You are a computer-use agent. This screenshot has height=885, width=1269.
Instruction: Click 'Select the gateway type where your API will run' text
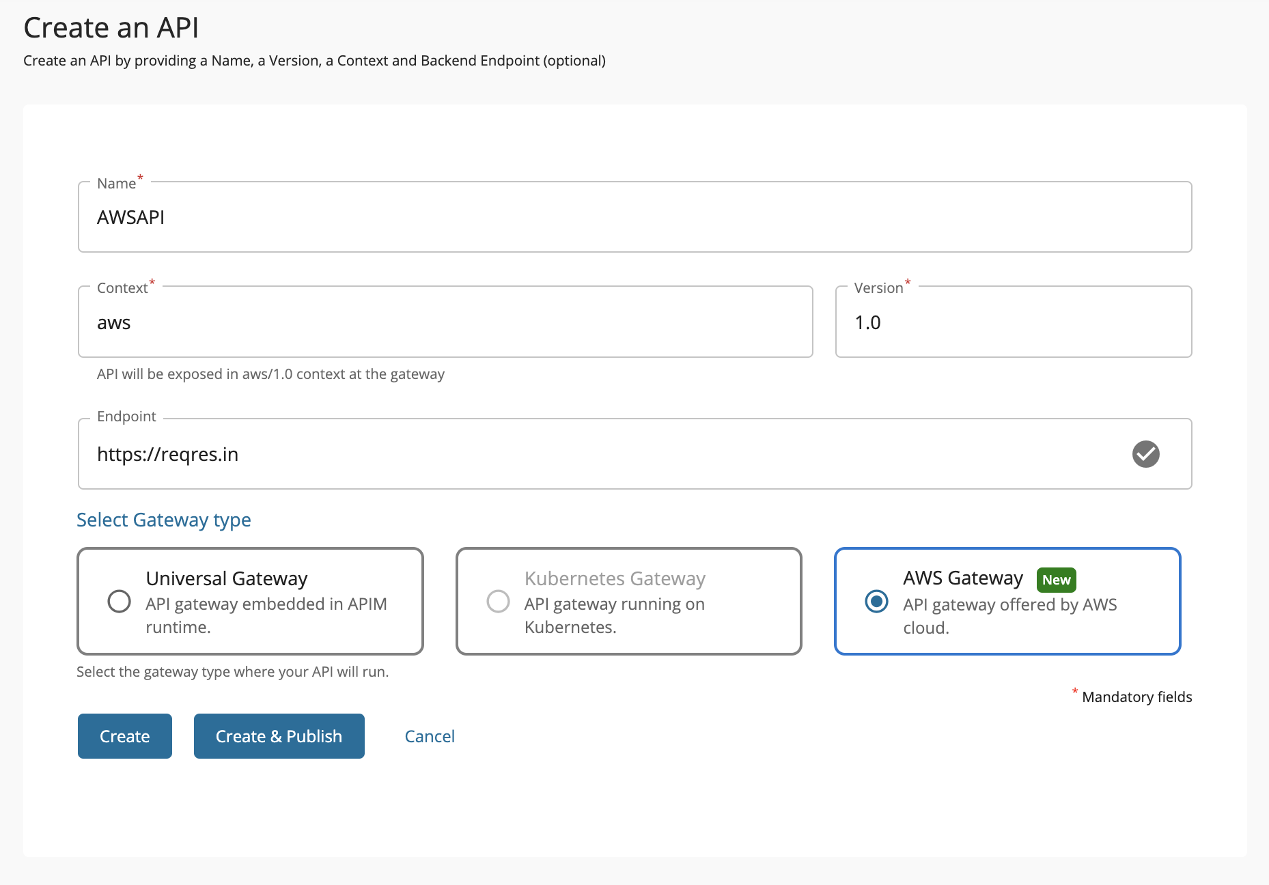pyautogui.click(x=232, y=672)
